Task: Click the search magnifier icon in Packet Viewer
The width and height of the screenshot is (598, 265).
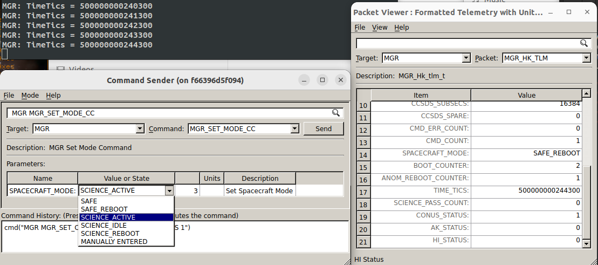Action: coord(583,43)
